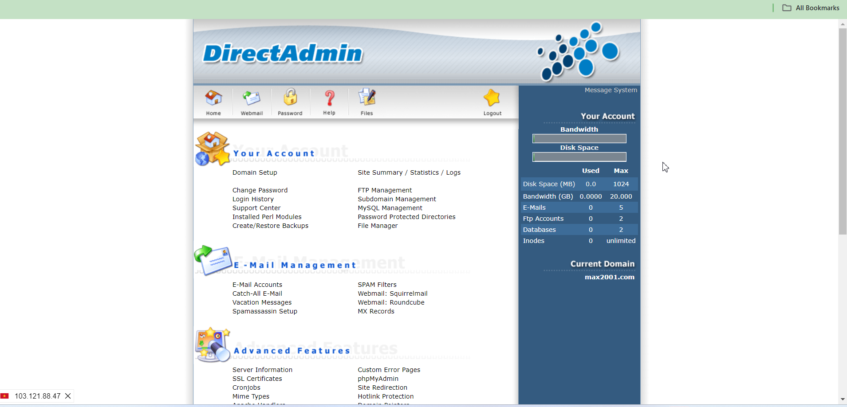
Task: Click the page vertical scrollbar thumb
Action: click(x=843, y=132)
